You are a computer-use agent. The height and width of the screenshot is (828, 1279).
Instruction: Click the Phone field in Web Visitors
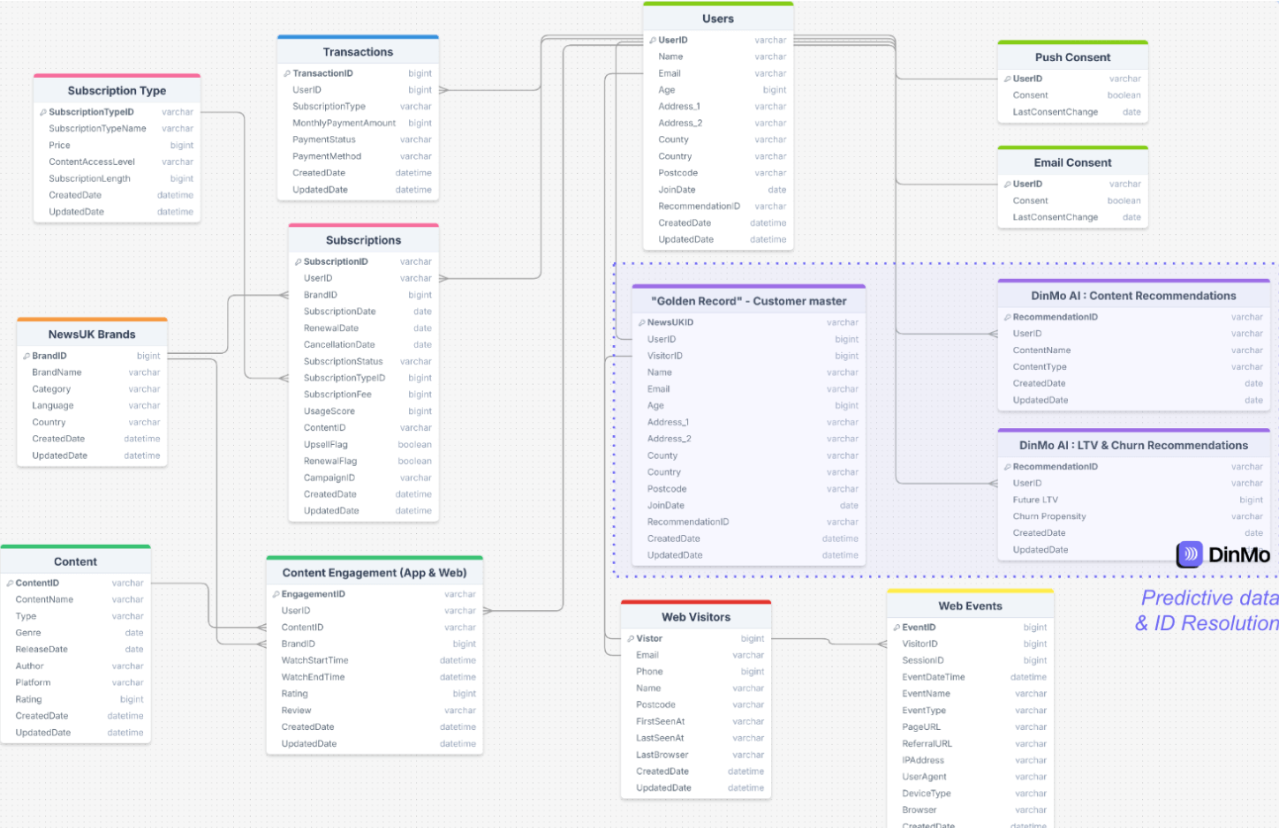pyautogui.click(x=696, y=672)
